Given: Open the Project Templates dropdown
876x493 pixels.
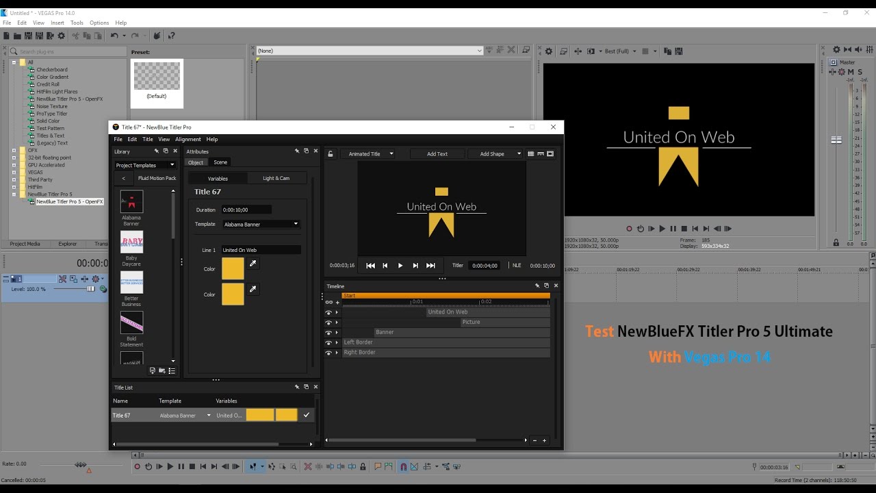Looking at the screenshot, I should coord(145,165).
